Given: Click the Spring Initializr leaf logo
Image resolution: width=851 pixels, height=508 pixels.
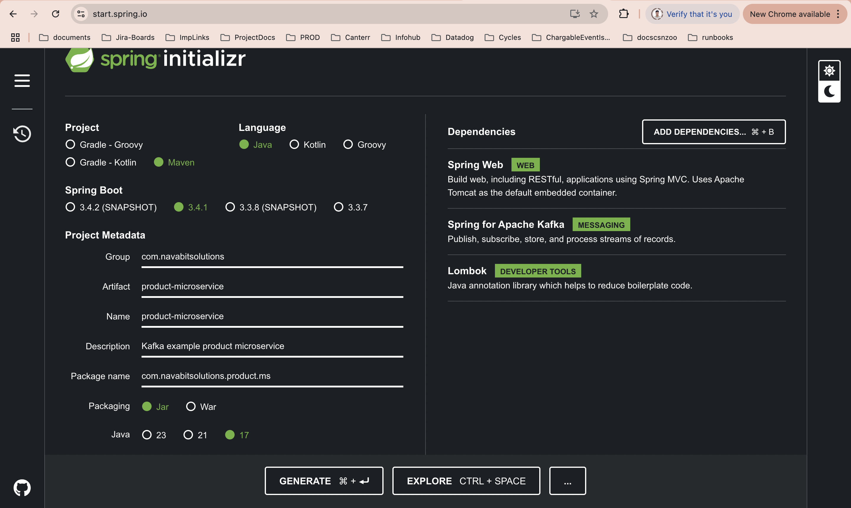Looking at the screenshot, I should coord(80,60).
